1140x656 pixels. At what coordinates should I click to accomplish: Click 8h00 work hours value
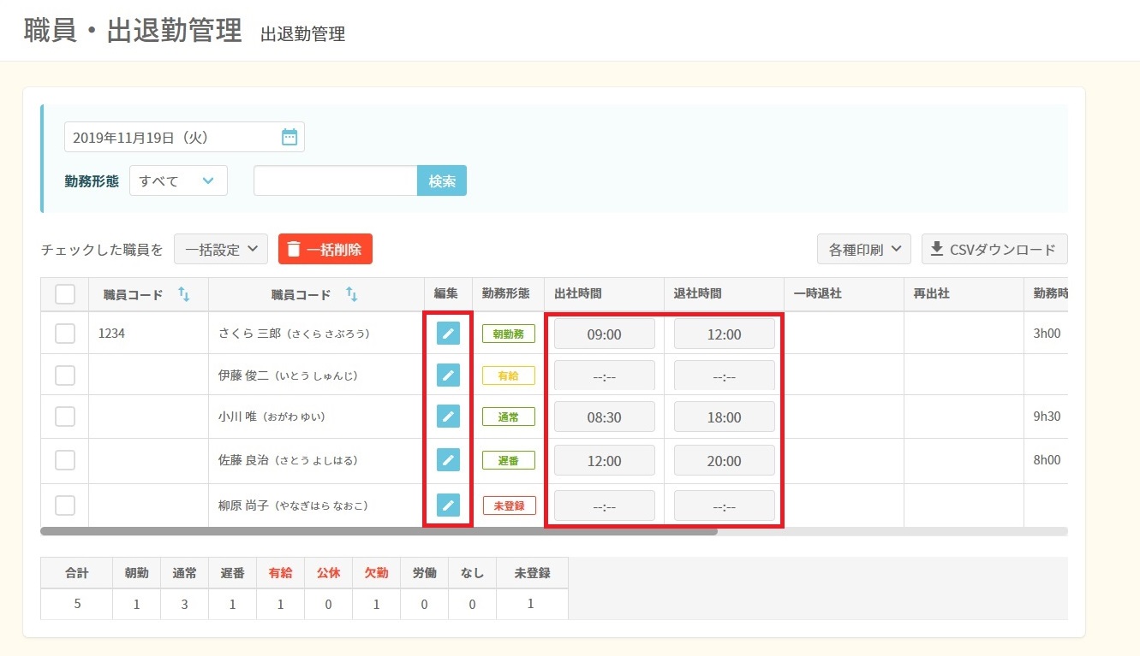(x=1047, y=460)
